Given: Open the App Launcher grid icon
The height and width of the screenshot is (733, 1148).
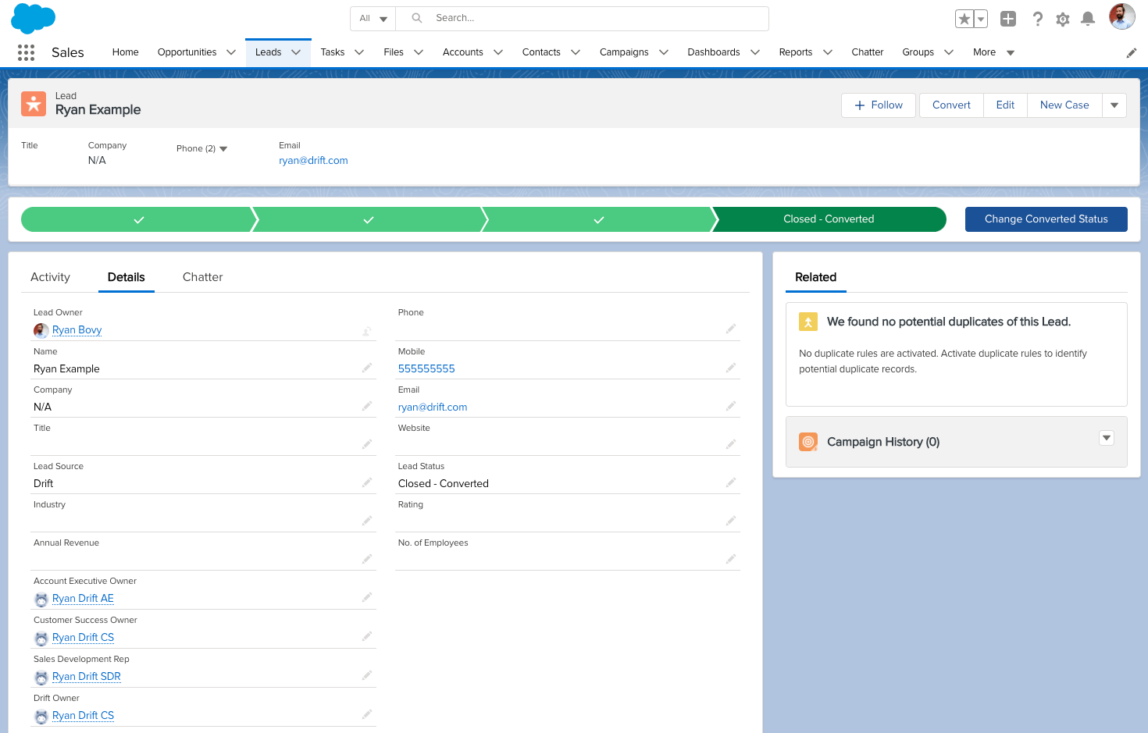Looking at the screenshot, I should pyautogui.click(x=26, y=52).
